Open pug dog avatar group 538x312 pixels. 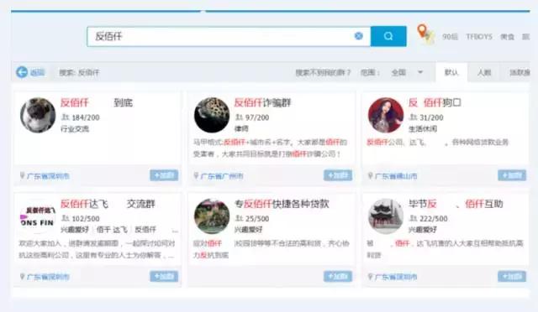click(38, 115)
